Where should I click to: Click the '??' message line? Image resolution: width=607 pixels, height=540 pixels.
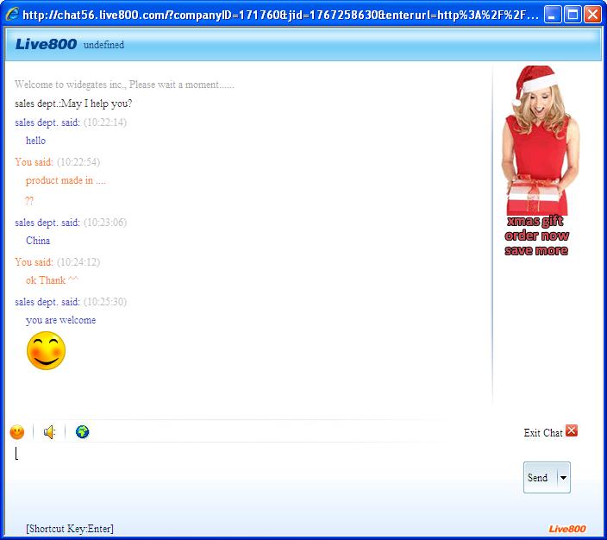point(29,201)
